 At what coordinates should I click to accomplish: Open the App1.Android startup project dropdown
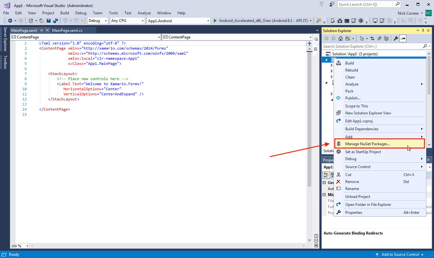179,21
